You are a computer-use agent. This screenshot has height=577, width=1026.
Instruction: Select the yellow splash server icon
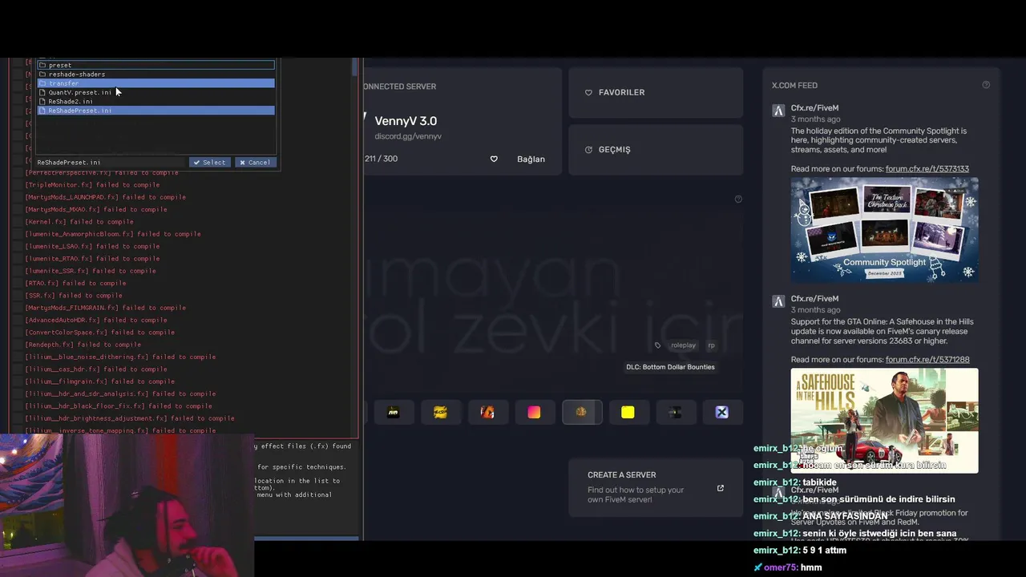[440, 412]
